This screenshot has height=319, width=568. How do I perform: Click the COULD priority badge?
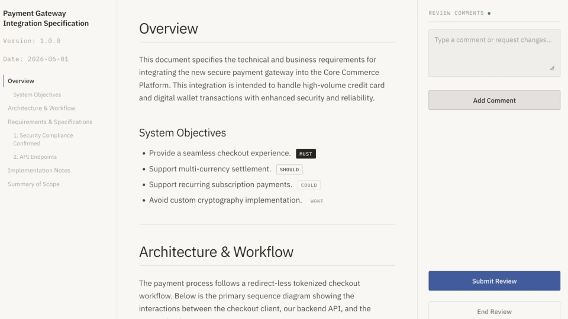click(x=309, y=185)
